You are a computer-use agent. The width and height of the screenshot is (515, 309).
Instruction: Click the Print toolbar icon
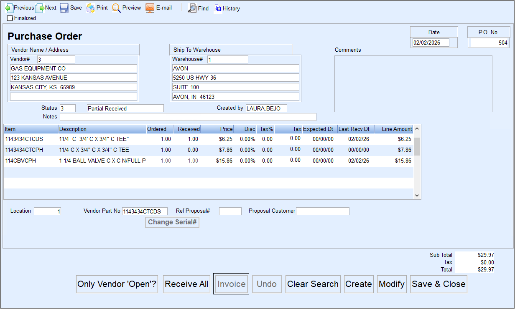click(x=91, y=8)
